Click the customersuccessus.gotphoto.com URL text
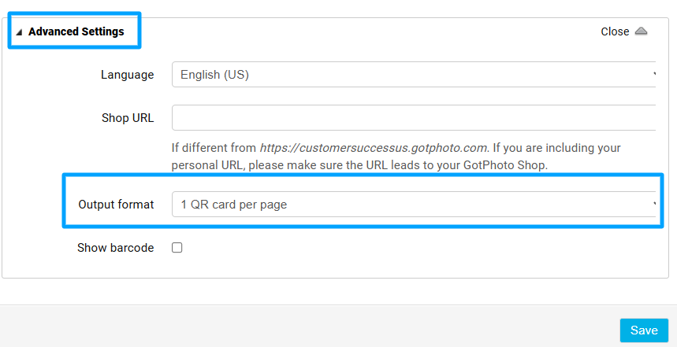 click(374, 148)
